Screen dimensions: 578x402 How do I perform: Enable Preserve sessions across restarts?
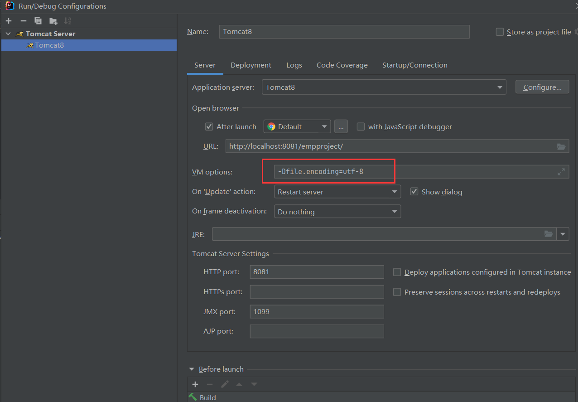point(397,292)
